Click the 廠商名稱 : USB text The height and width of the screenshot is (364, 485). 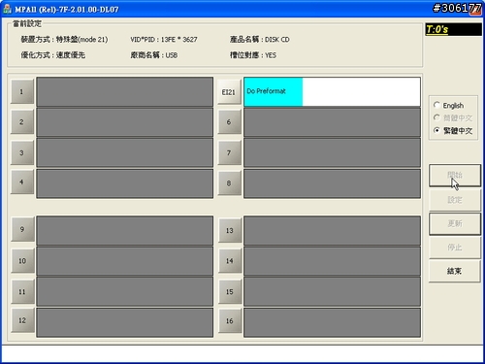point(154,55)
